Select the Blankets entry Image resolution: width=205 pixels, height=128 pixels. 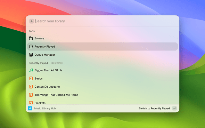40,103
